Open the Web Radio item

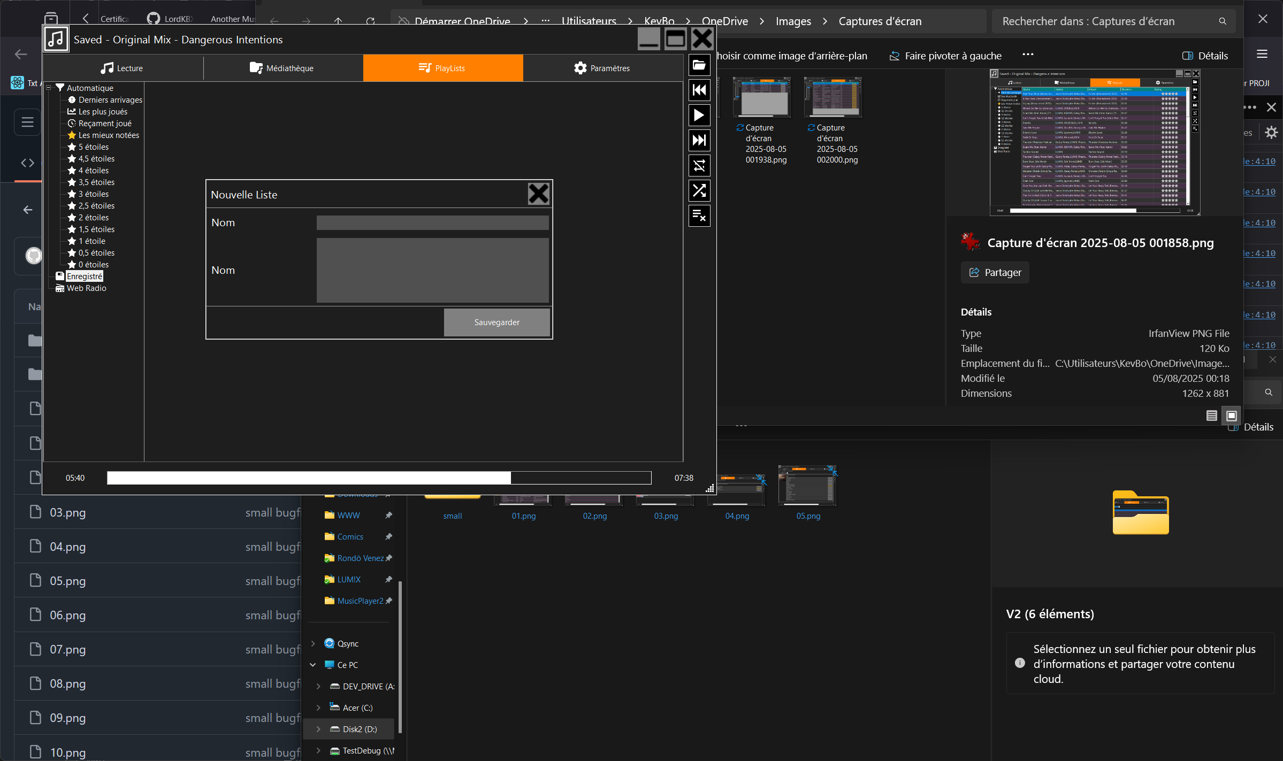[86, 288]
